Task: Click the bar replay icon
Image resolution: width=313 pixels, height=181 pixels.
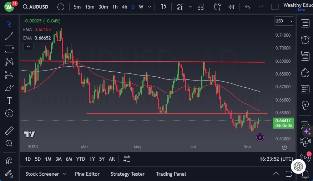Action: [x=231, y=7]
